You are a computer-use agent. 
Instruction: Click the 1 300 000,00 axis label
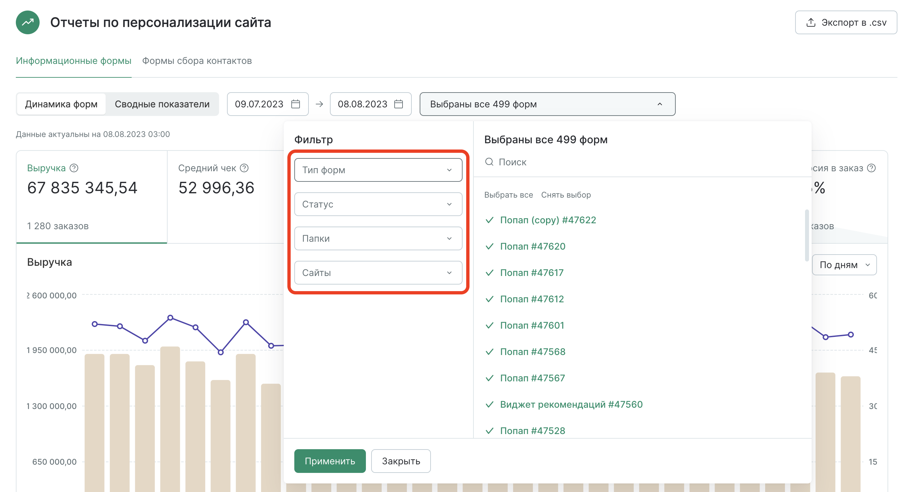pyautogui.click(x=52, y=406)
